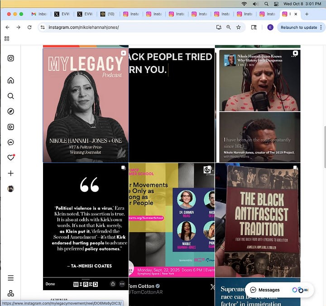Open Messenger icon in sidebar
The image size is (326, 306).
tap(11, 142)
